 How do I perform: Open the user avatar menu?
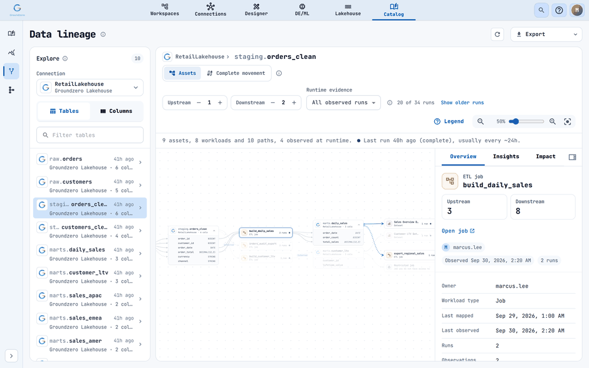pos(577,10)
